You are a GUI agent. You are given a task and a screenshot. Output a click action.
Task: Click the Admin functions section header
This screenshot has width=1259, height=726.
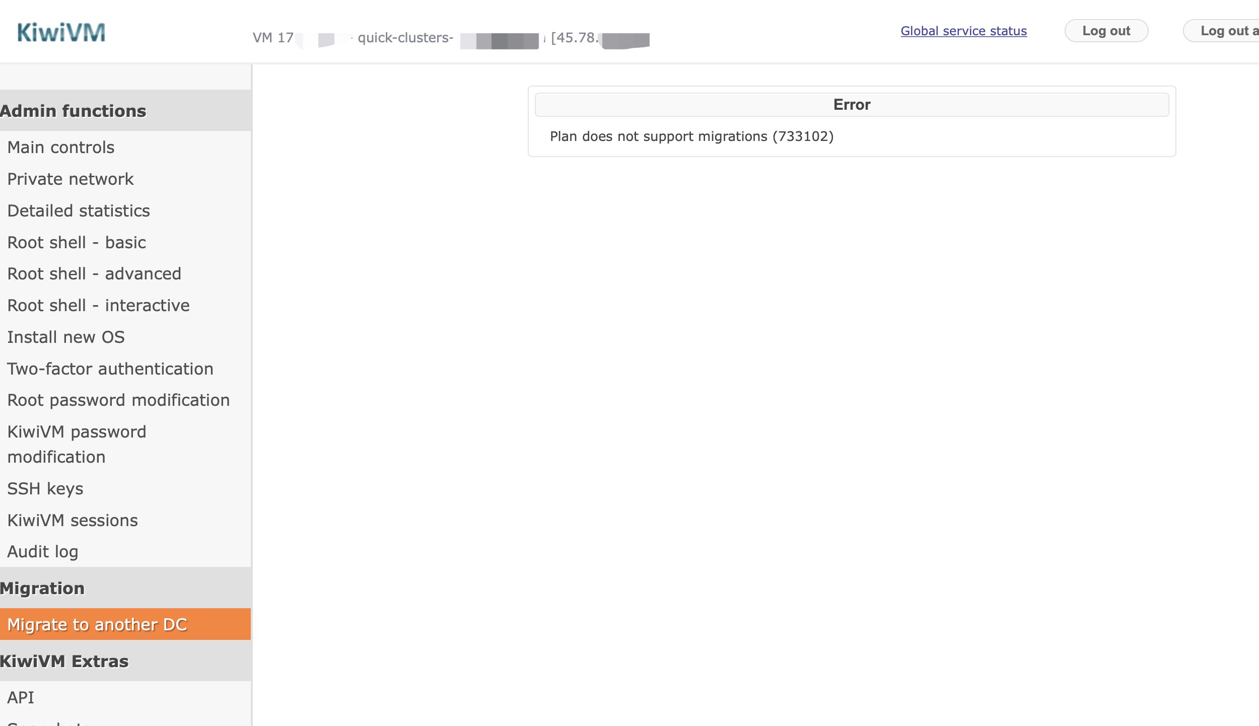click(125, 110)
